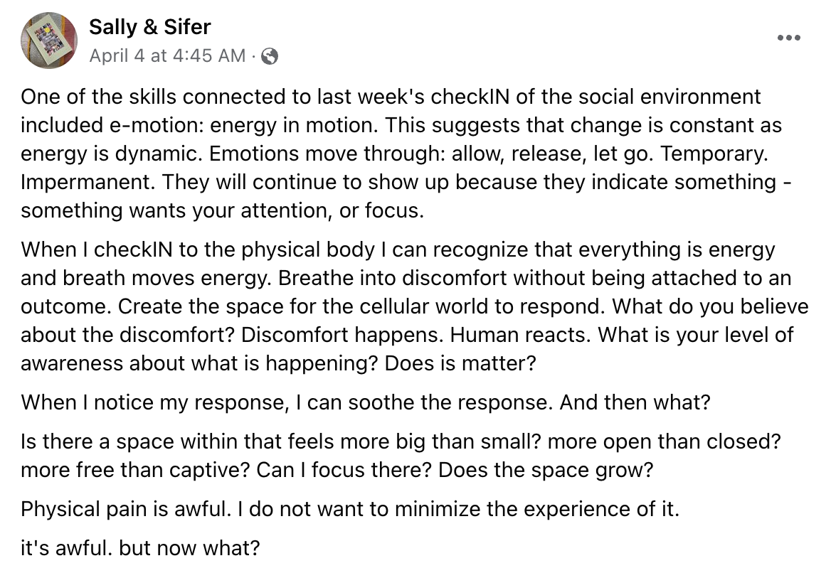Click the final line "it's awful. but now what?"
831x573 pixels.
[140, 548]
